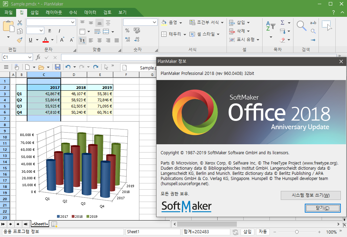
Task: Click the AZ sort and filter icon
Action: tap(271, 26)
